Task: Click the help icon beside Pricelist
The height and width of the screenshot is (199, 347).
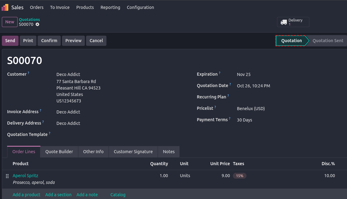Action: coord(215,107)
